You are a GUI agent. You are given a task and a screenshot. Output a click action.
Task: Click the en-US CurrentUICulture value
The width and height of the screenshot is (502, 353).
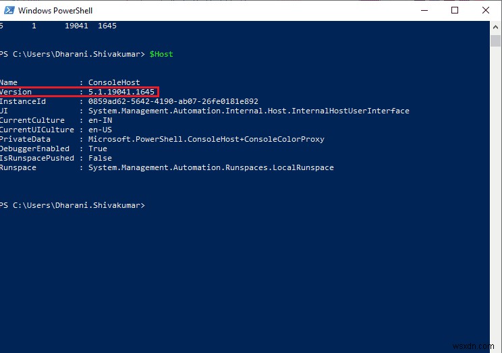tap(101, 130)
